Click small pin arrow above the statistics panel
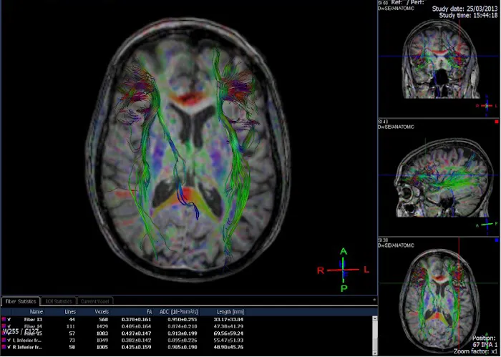The image size is (501, 357). [374, 300]
